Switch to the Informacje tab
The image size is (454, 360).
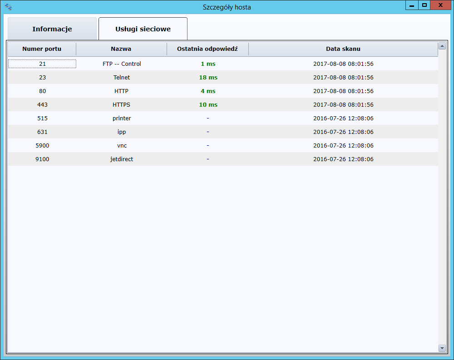(x=52, y=29)
